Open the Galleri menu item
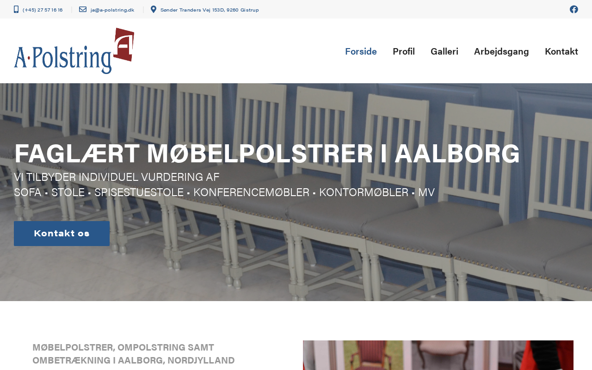This screenshot has width=592, height=370. click(444, 51)
